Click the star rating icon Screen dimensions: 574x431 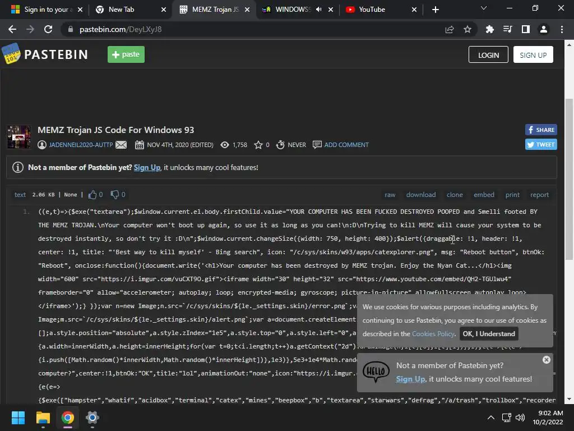point(258,145)
